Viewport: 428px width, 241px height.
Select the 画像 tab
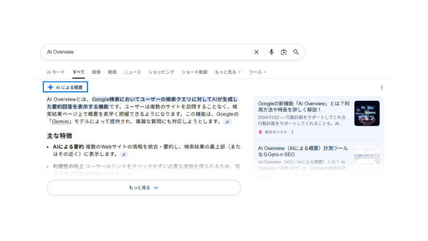(x=96, y=72)
